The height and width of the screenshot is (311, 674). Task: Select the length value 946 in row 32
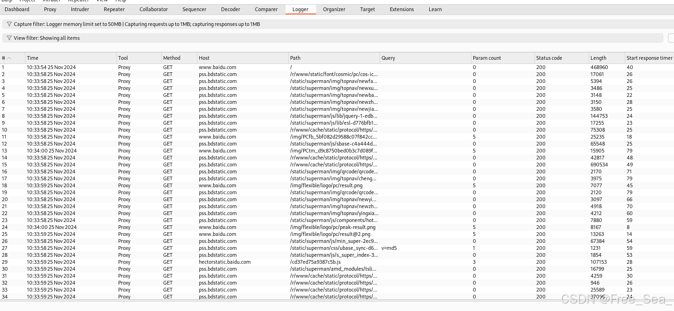[595, 283]
